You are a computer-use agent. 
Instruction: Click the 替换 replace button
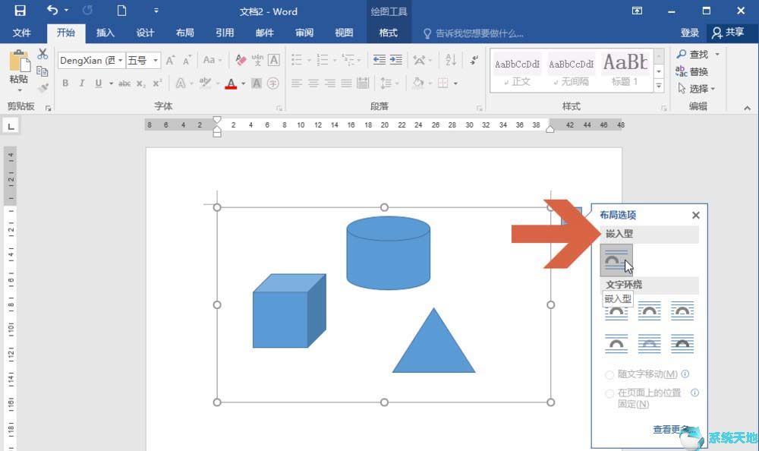(x=692, y=71)
